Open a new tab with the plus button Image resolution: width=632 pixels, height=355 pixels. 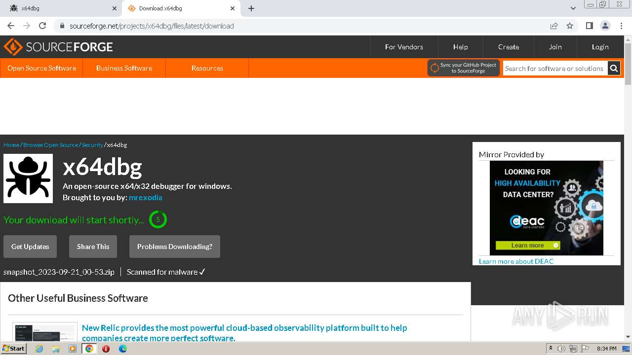tap(251, 8)
